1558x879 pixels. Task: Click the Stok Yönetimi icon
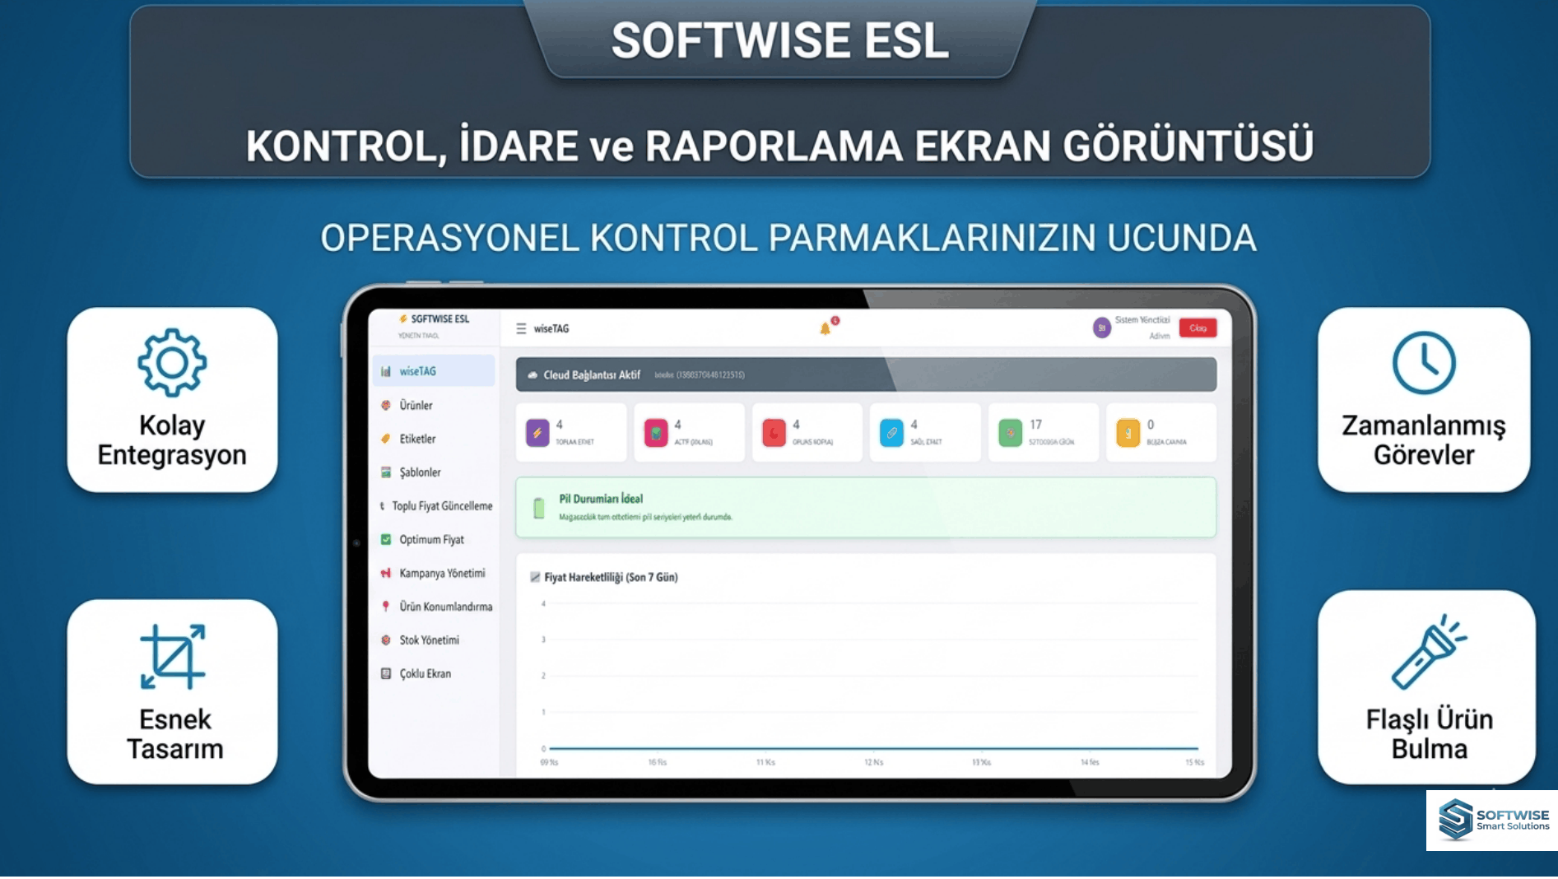tap(386, 639)
